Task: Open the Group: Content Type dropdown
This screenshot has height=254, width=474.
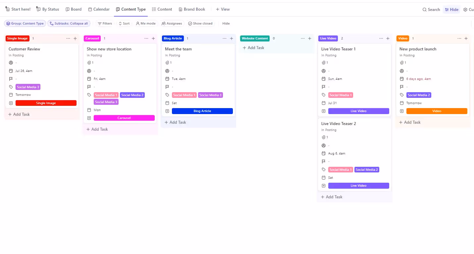Action: (25, 23)
